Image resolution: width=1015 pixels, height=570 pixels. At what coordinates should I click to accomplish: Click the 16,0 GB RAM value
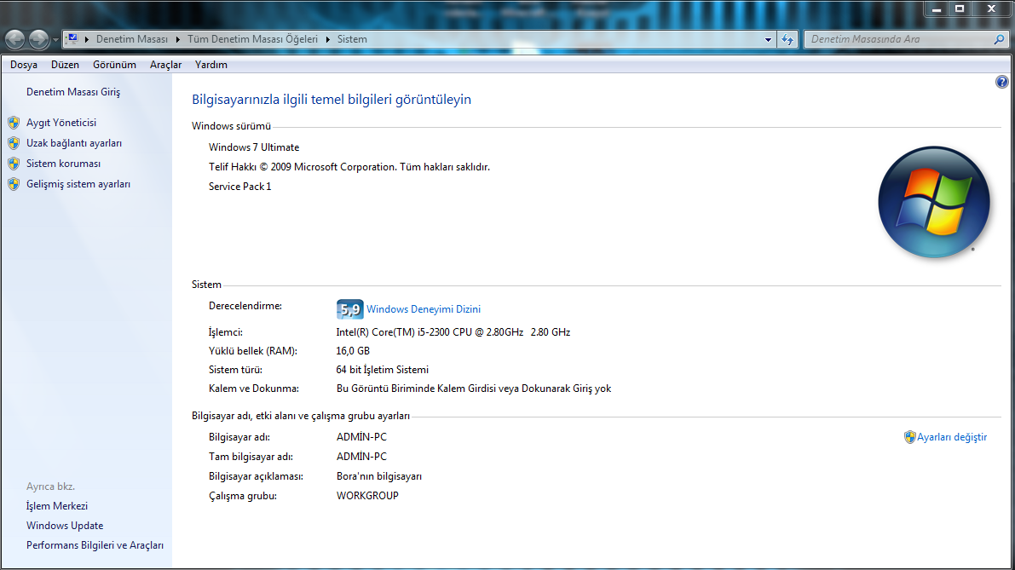tap(353, 351)
